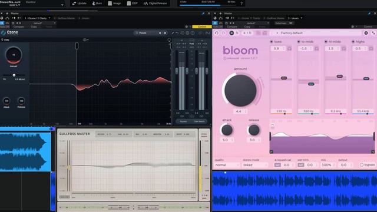Click the Ozone Amount knob

tap(14, 55)
